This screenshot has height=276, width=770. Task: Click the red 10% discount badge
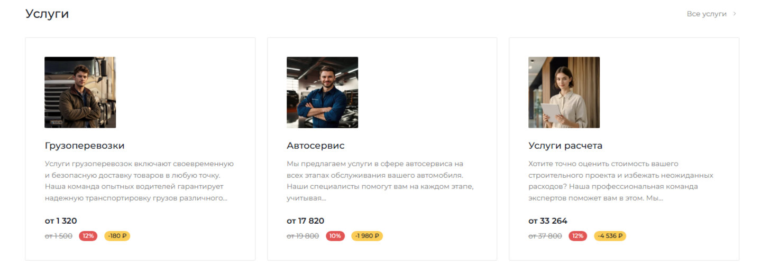[335, 236]
